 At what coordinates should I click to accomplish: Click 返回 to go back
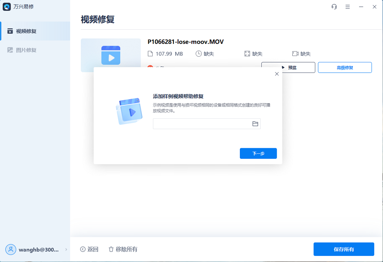point(89,249)
